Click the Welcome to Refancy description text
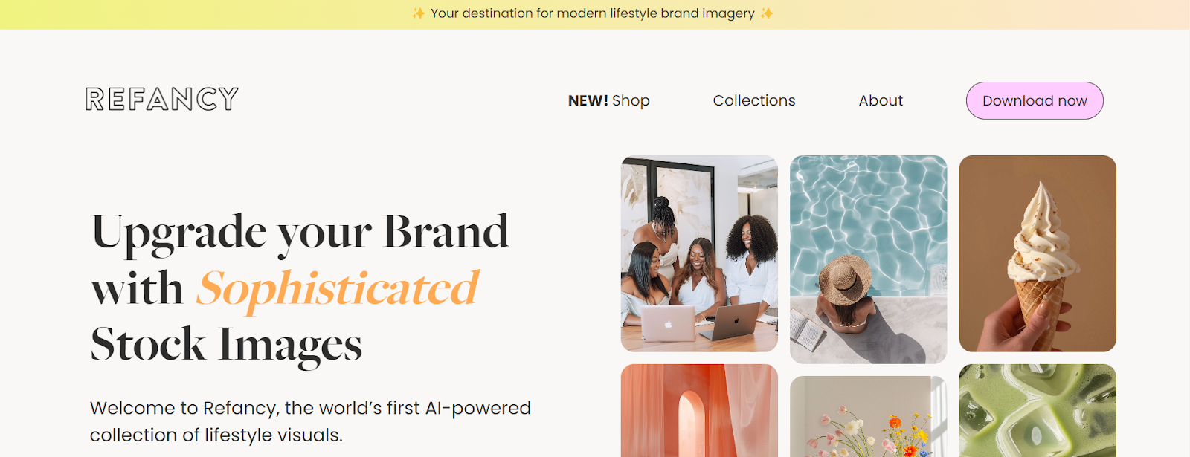This screenshot has height=457, width=1190. point(310,421)
